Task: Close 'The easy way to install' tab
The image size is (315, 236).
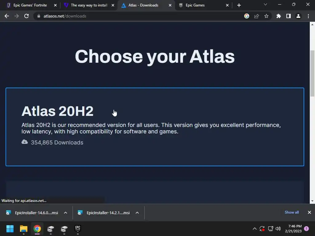Action: point(113,5)
